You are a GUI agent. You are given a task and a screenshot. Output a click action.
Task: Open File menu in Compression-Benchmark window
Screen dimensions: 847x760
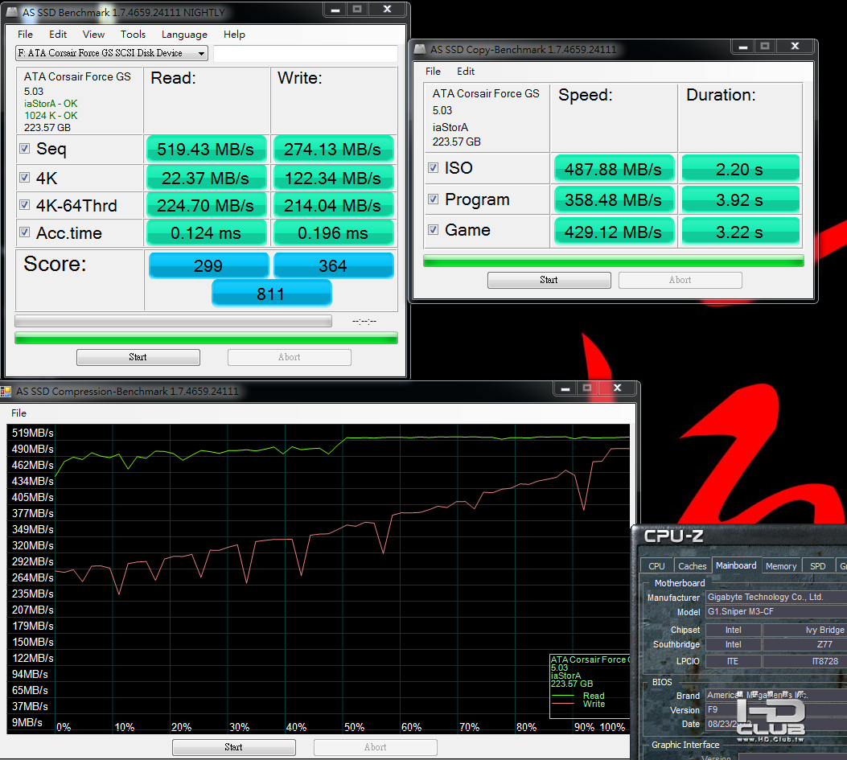[19, 413]
